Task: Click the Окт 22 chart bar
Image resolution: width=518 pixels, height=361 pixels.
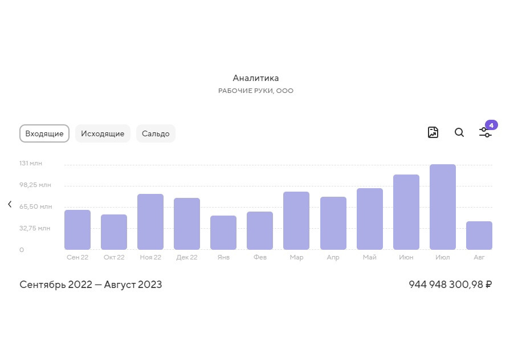Action: tap(114, 232)
